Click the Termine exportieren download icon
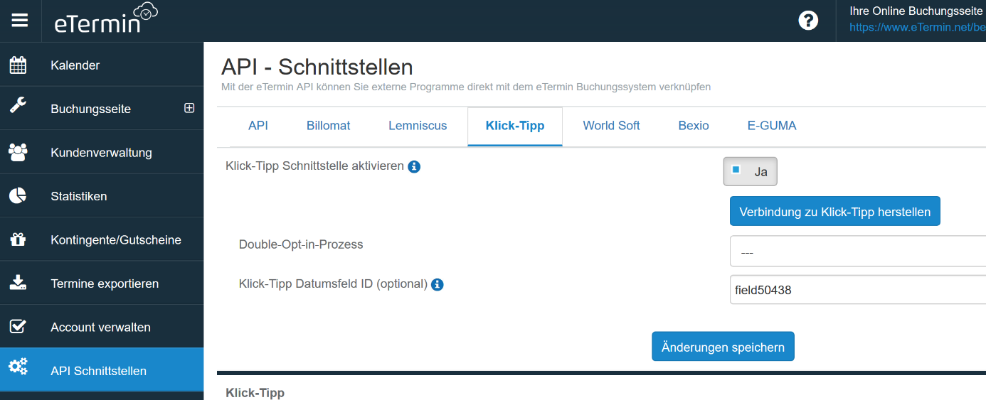This screenshot has height=400, width=986. click(x=18, y=283)
